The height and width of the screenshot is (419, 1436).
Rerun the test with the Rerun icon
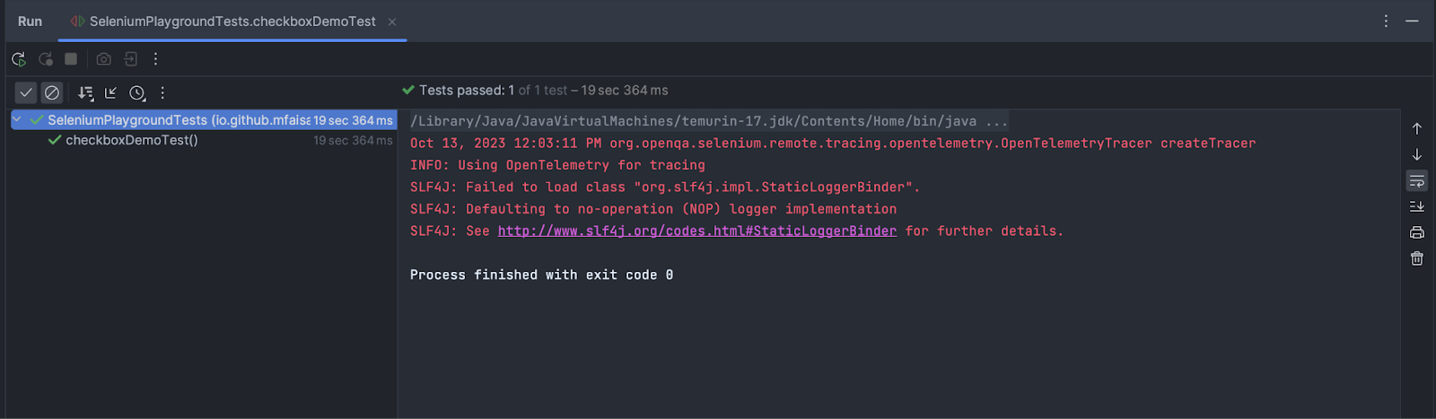click(19, 59)
